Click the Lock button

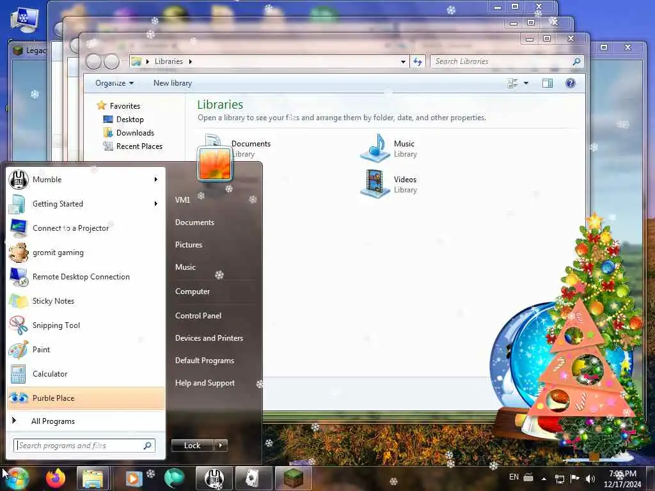[192, 446]
